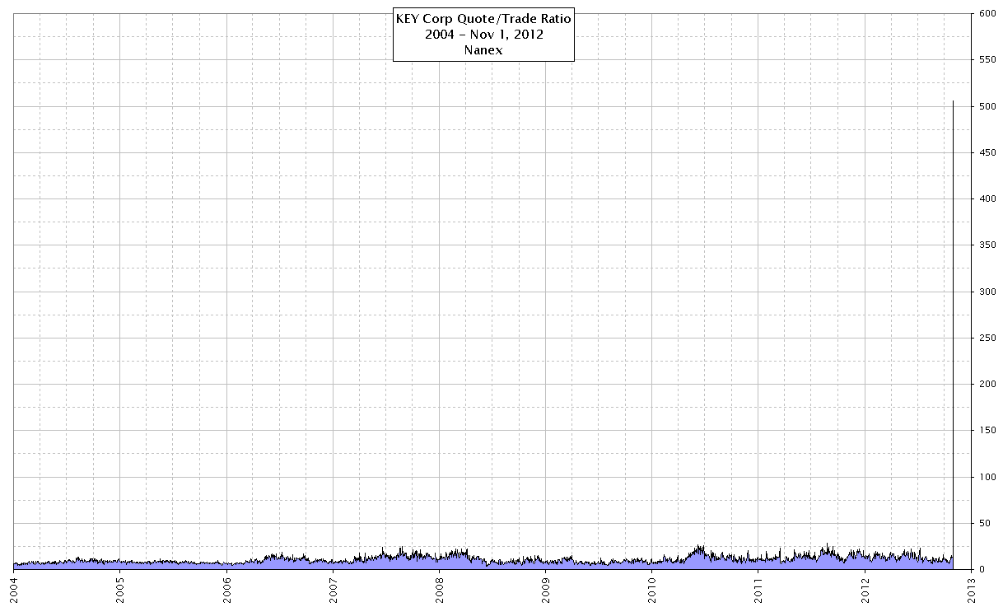This screenshot has height=607, width=1003.
Task: Click the 2013 x-axis year label
Action: (973, 589)
